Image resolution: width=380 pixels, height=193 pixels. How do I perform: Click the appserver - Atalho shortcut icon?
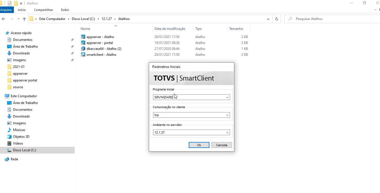point(83,37)
